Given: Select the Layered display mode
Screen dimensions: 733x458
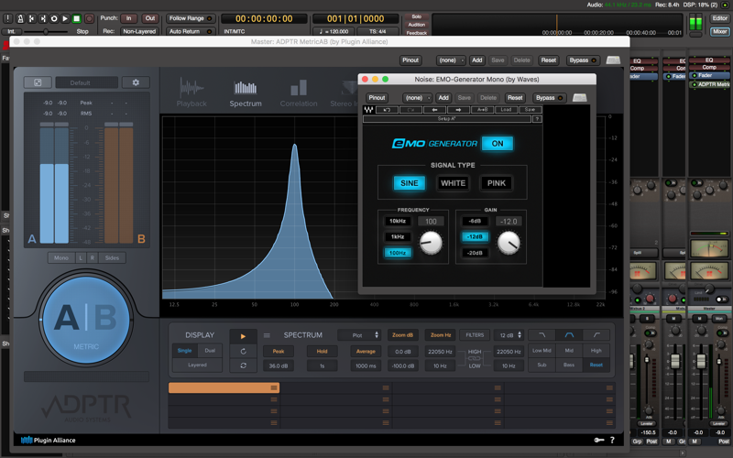Looking at the screenshot, I should [197, 365].
